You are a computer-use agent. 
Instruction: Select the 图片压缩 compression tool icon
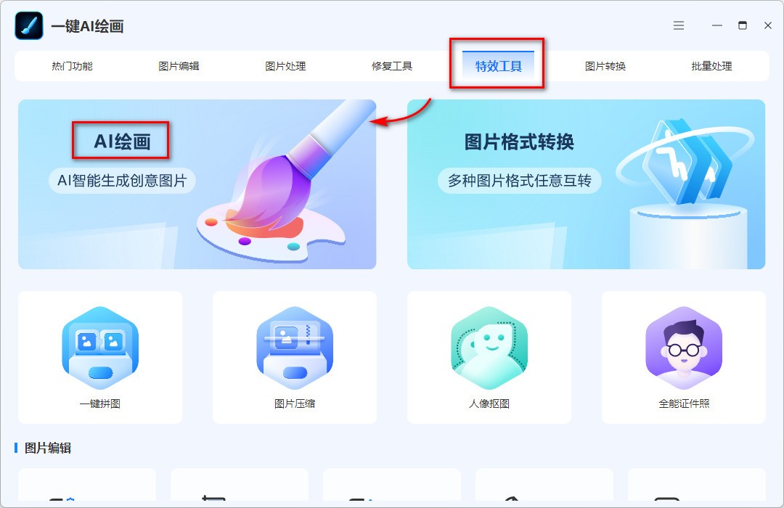(294, 348)
